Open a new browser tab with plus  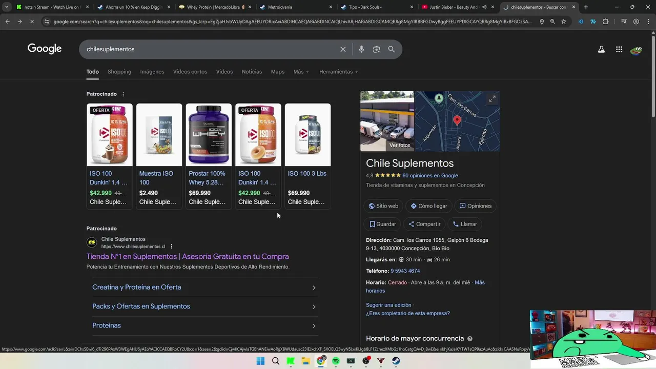coord(586,7)
